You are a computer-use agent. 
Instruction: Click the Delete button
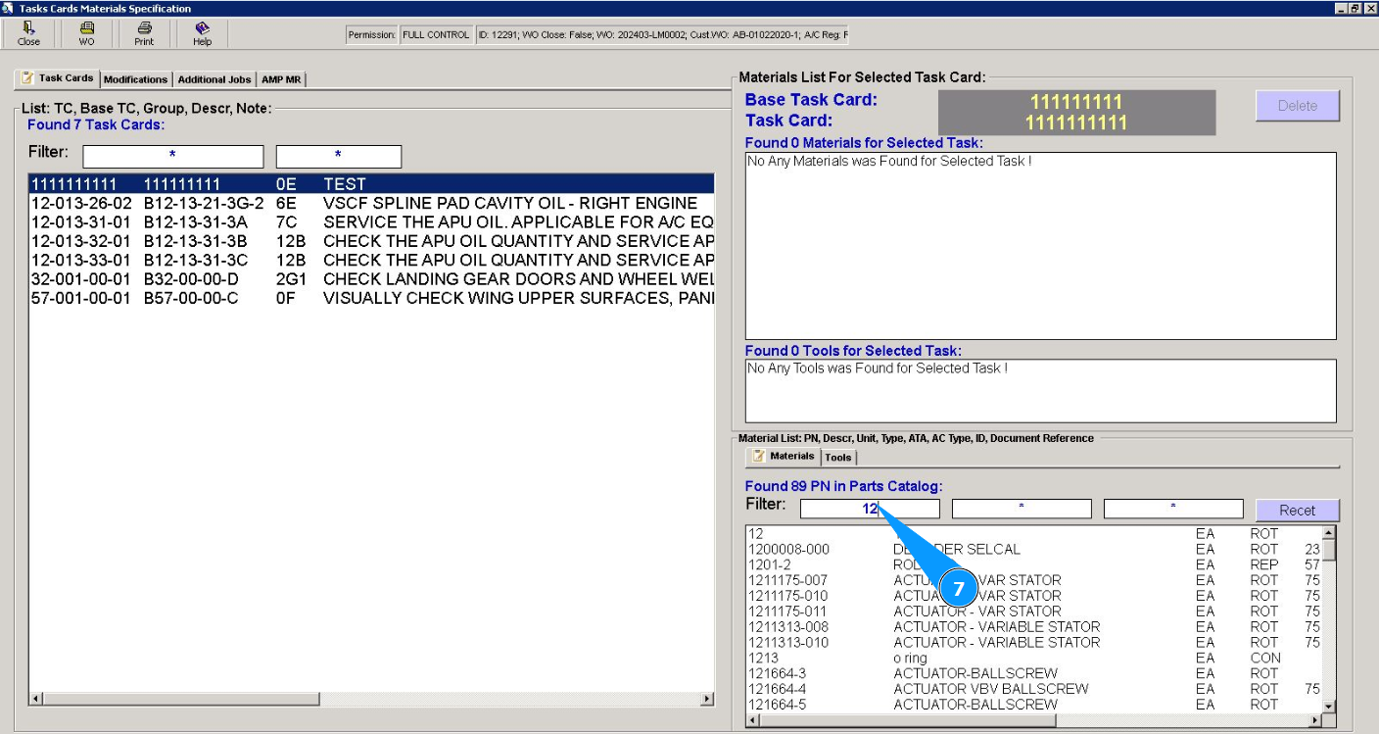(x=1297, y=106)
